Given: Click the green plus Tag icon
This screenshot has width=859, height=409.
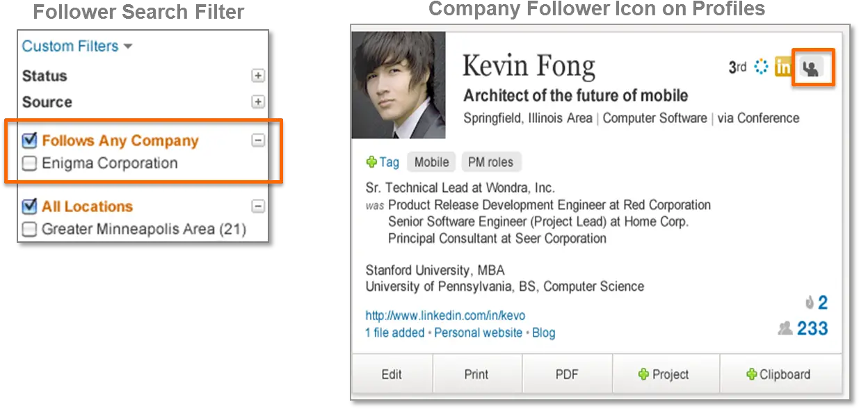Looking at the screenshot, I should tap(371, 162).
